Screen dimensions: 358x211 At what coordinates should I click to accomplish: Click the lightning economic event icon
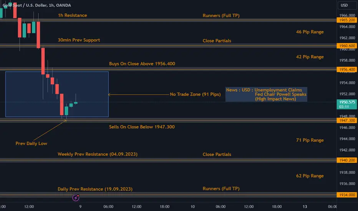76,198
